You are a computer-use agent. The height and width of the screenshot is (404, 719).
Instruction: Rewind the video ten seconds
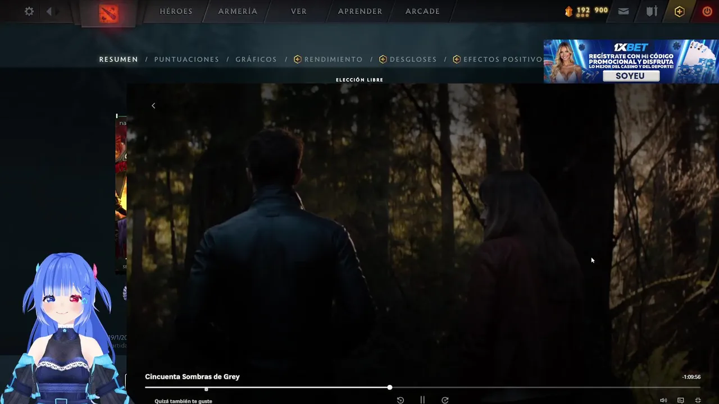pyautogui.click(x=401, y=400)
